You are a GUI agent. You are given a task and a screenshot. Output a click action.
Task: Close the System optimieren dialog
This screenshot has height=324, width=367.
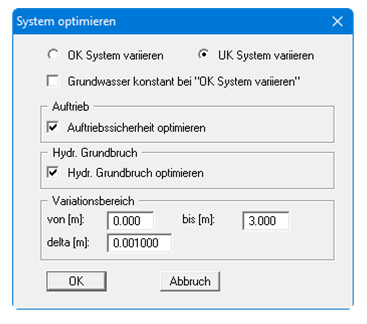coord(338,22)
